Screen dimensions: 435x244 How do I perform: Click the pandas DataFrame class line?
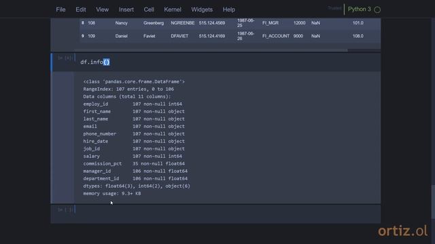coord(134,81)
